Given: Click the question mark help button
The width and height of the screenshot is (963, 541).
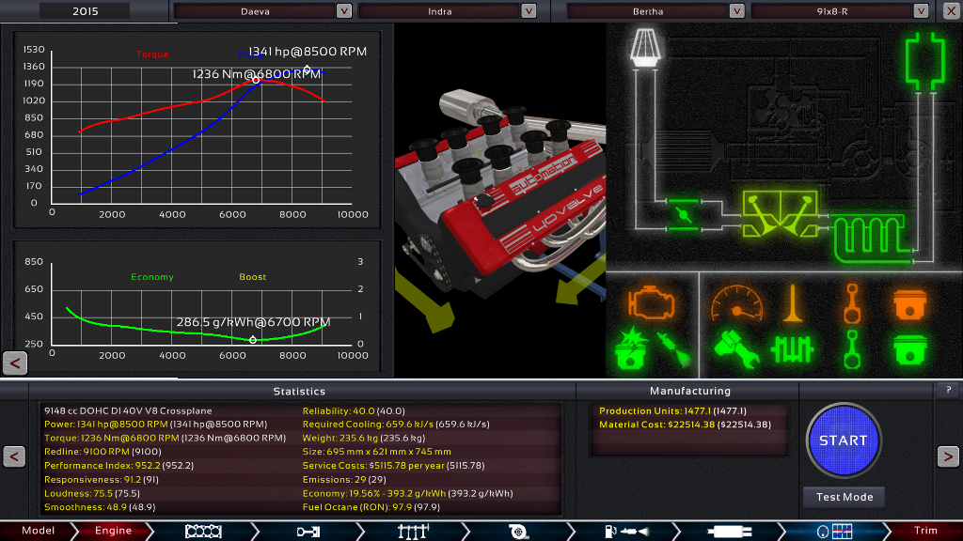Looking at the screenshot, I should coord(946,390).
